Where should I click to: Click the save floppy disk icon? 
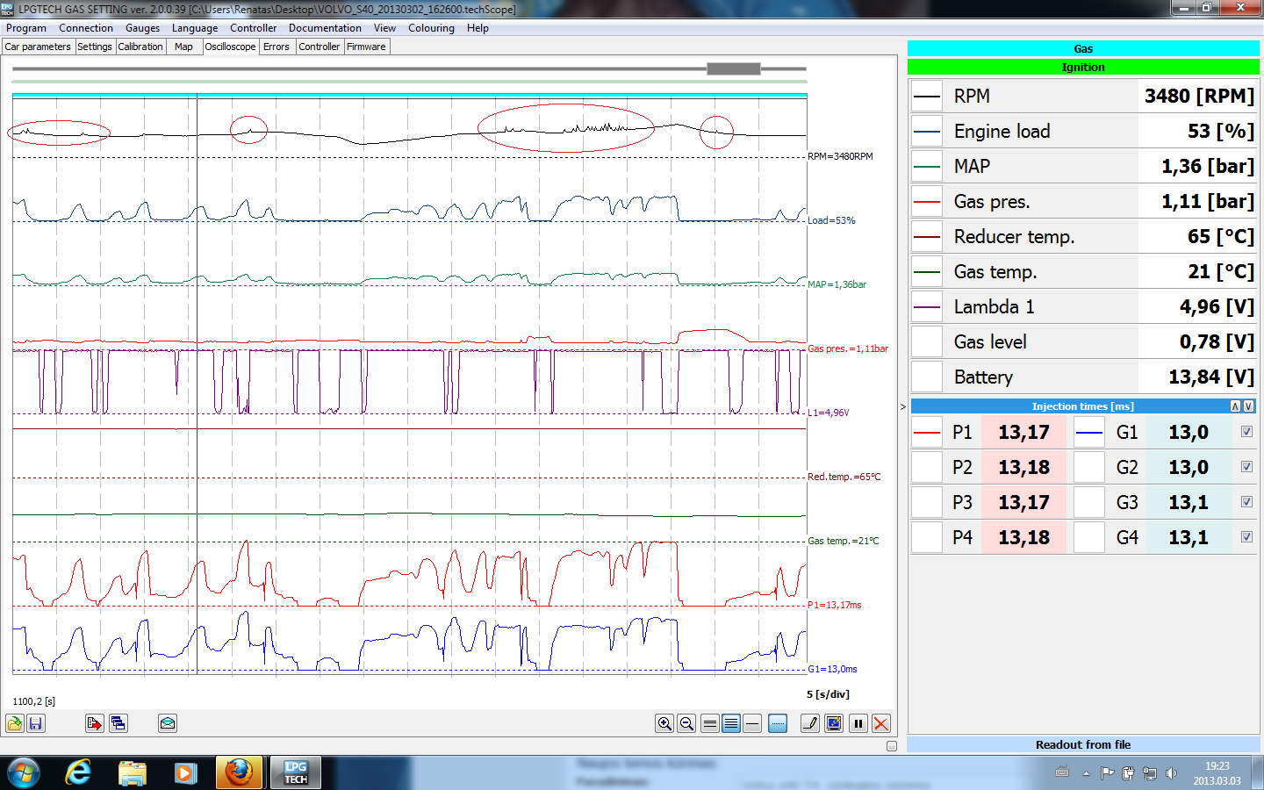36,723
